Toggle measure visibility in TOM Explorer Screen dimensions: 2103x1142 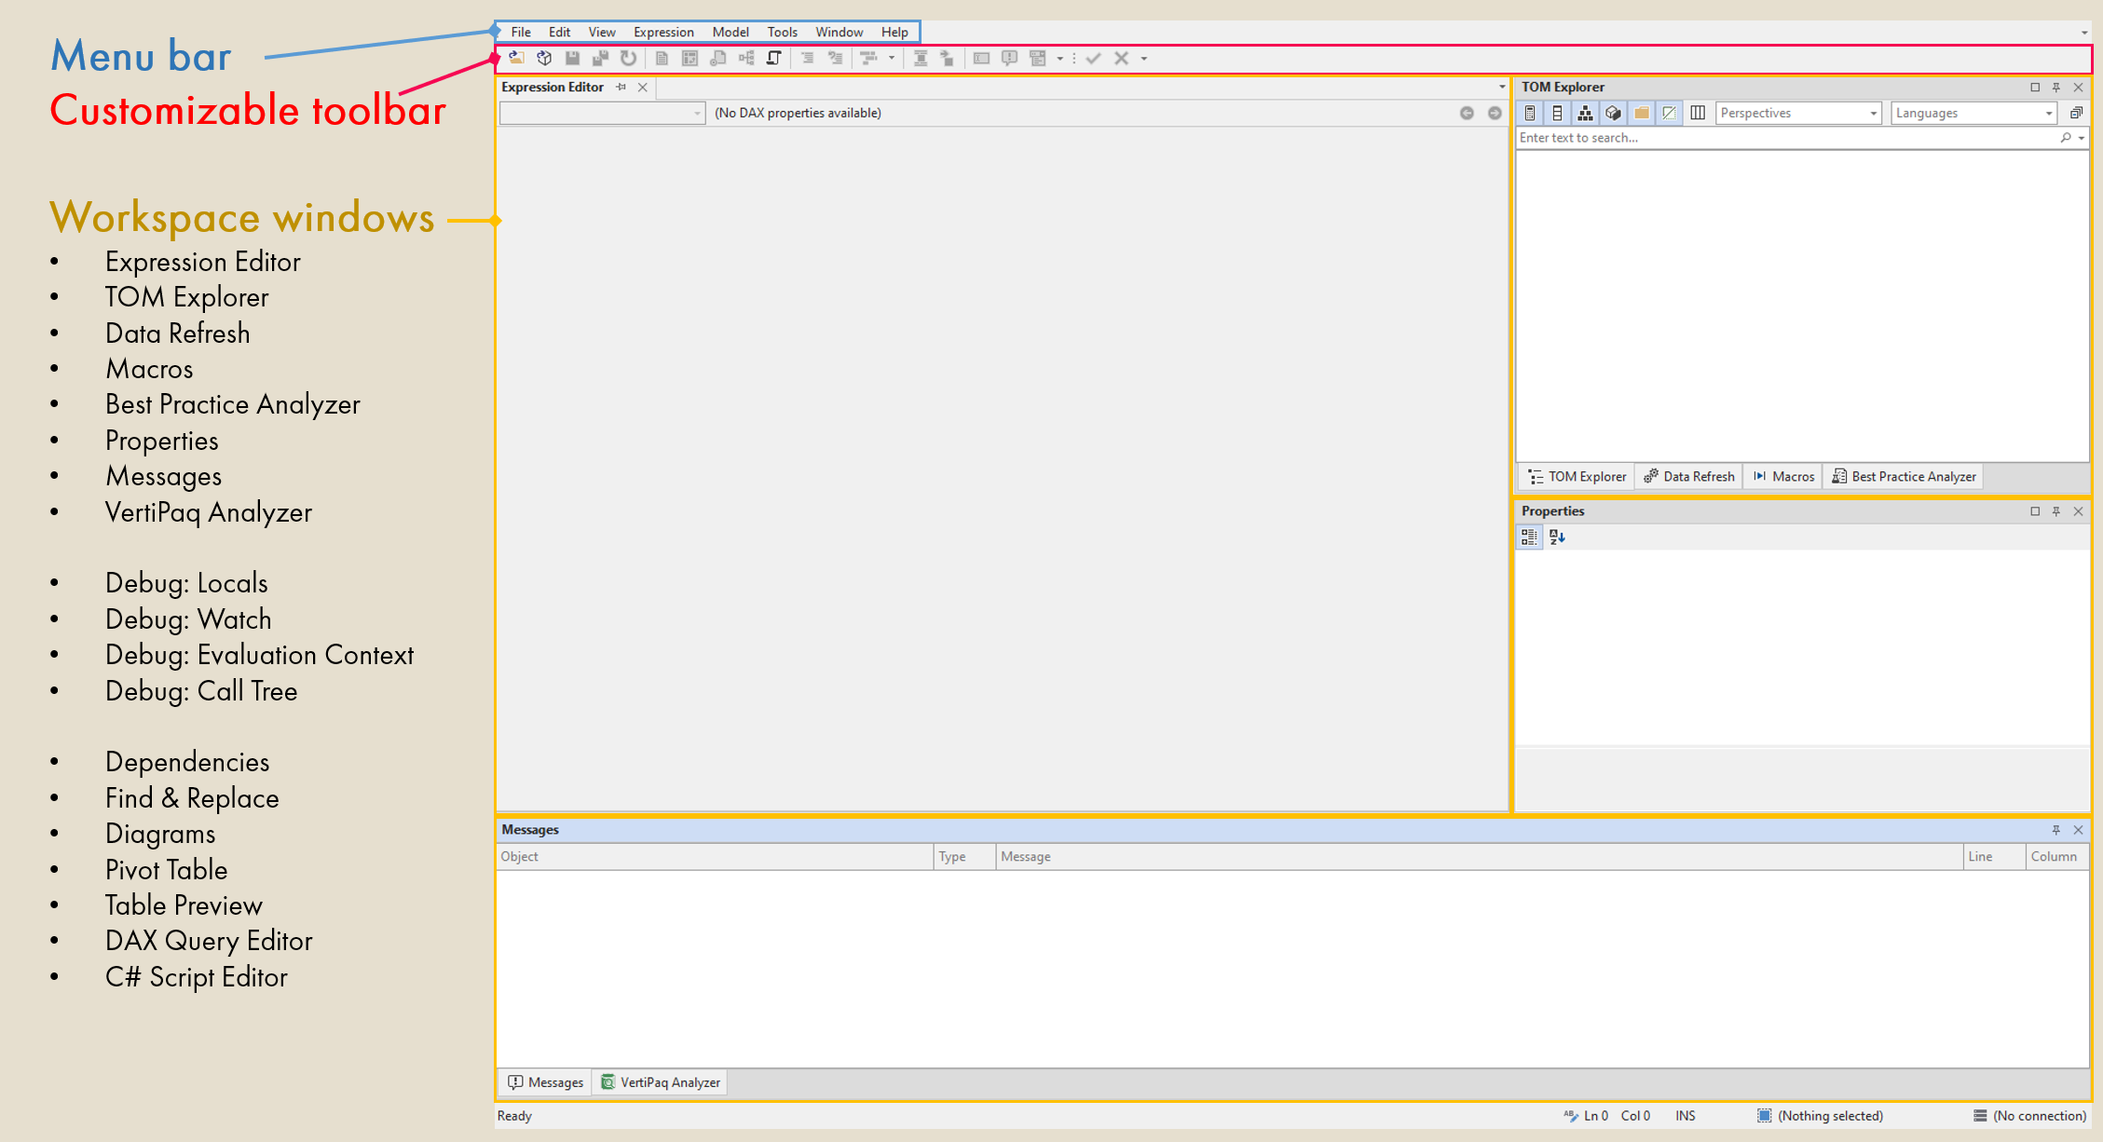(1531, 112)
